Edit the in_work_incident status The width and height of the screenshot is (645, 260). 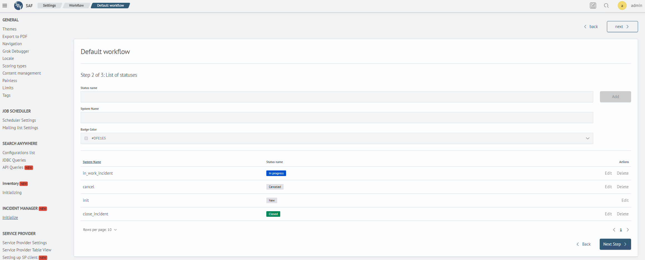[608, 173]
